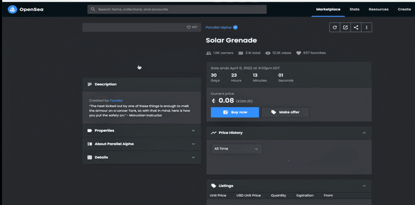Open the Parallel Alpha collection link
This screenshot has width=415, height=205.
coord(219,27)
